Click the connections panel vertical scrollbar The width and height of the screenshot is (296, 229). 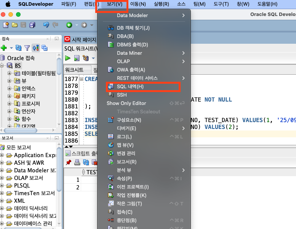[x=59, y=66]
